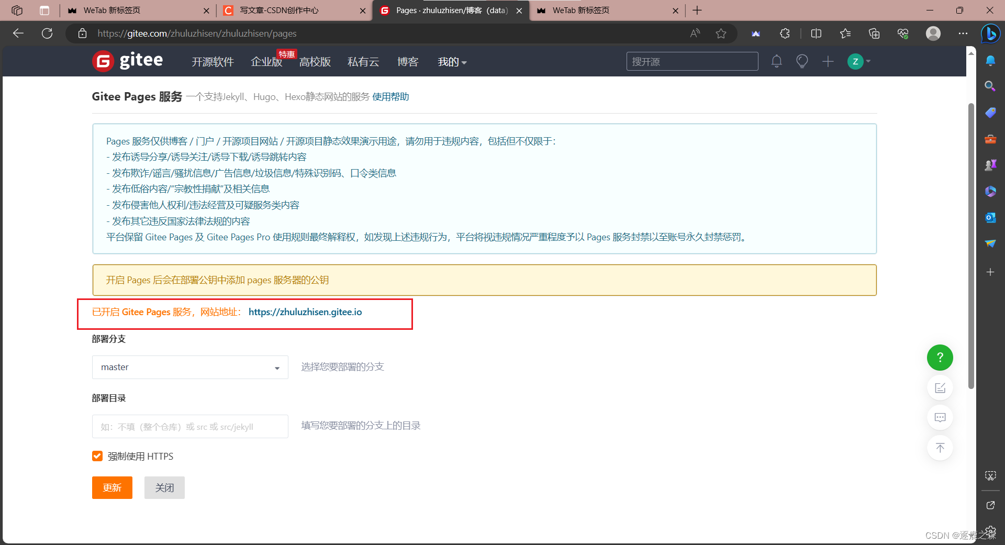
Task: Open the Z user avatar menu
Action: click(858, 61)
